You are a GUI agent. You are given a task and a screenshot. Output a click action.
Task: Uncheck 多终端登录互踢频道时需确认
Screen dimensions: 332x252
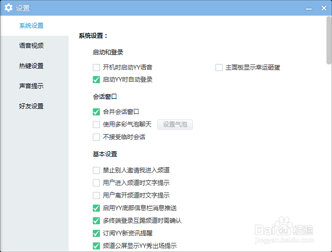pos(96,221)
